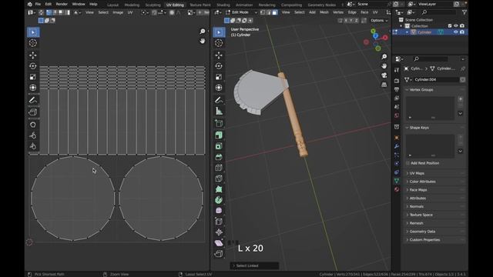Toggle Cylinder render camera icon in outliner
Screen dimensions: 493x277
click(x=462, y=32)
